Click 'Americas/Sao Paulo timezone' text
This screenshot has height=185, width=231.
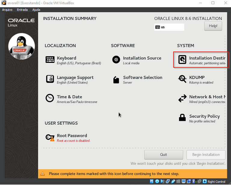point(77,102)
